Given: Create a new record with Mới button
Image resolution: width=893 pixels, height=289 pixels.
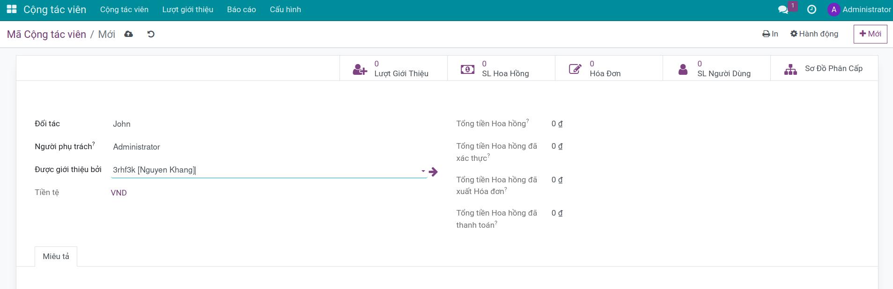Looking at the screenshot, I should [870, 34].
